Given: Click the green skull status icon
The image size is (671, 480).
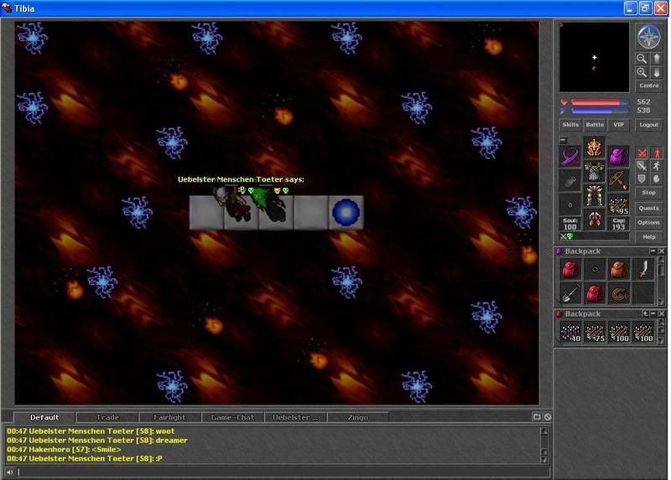Looking at the screenshot, I should [570, 236].
